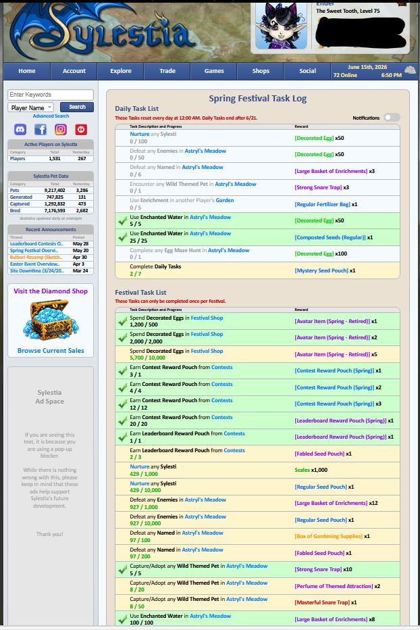Click the Players row in Active Players table
420x630 pixels.
click(x=51, y=159)
